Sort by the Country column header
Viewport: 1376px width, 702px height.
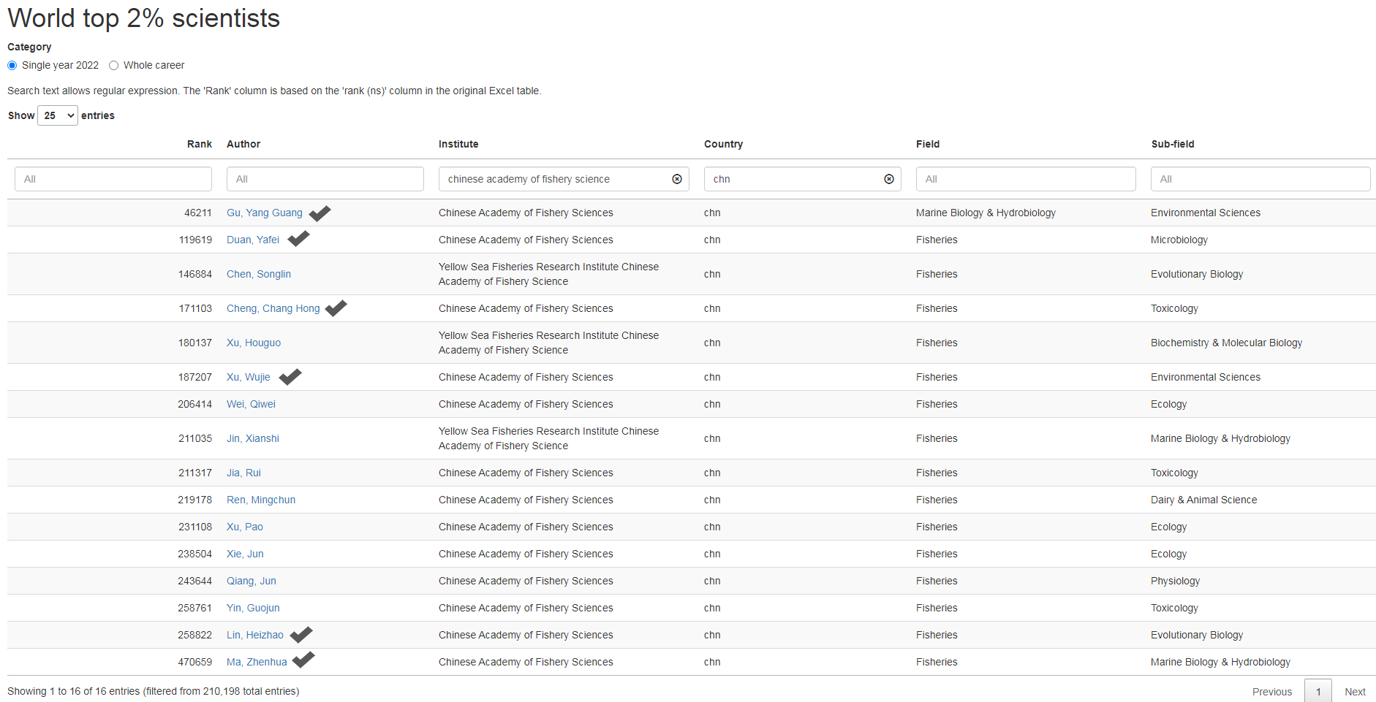[x=723, y=144]
